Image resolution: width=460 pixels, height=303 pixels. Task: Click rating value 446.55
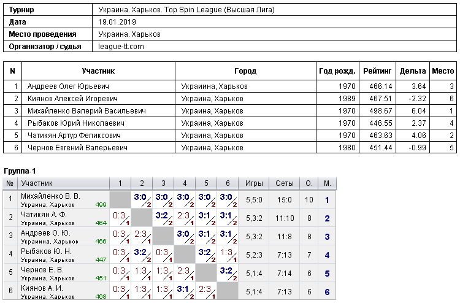pos(380,123)
